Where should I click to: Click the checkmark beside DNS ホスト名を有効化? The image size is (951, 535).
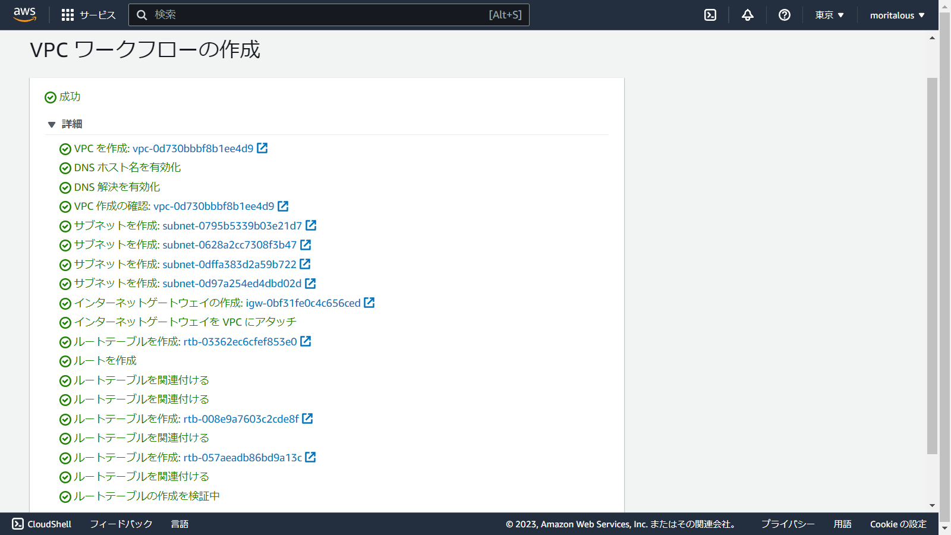click(x=65, y=168)
